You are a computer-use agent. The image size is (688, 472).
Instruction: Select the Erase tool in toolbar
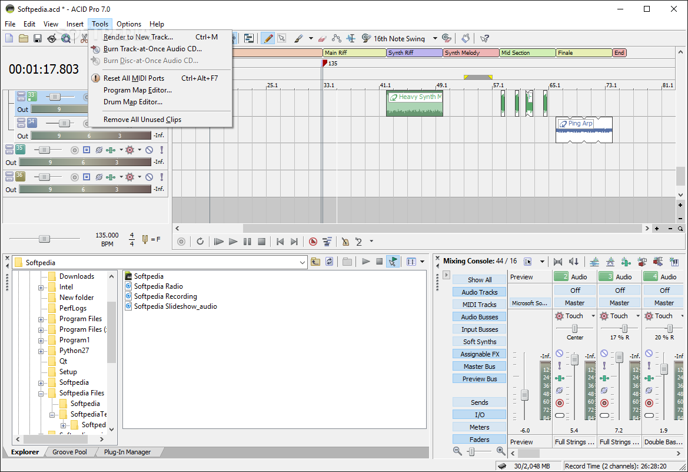(x=322, y=38)
